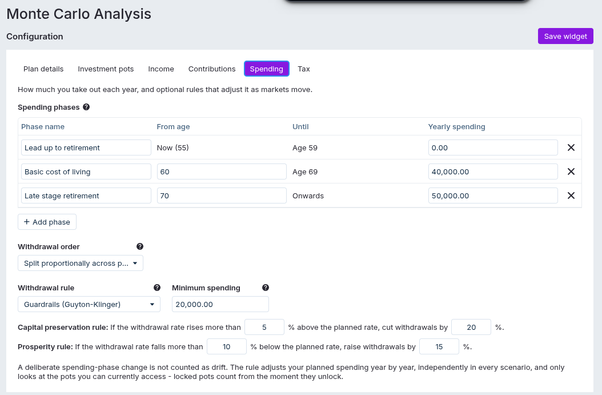Edit the yearly spending field showing 50,000.00
This screenshot has height=395, width=602.
pyautogui.click(x=493, y=195)
